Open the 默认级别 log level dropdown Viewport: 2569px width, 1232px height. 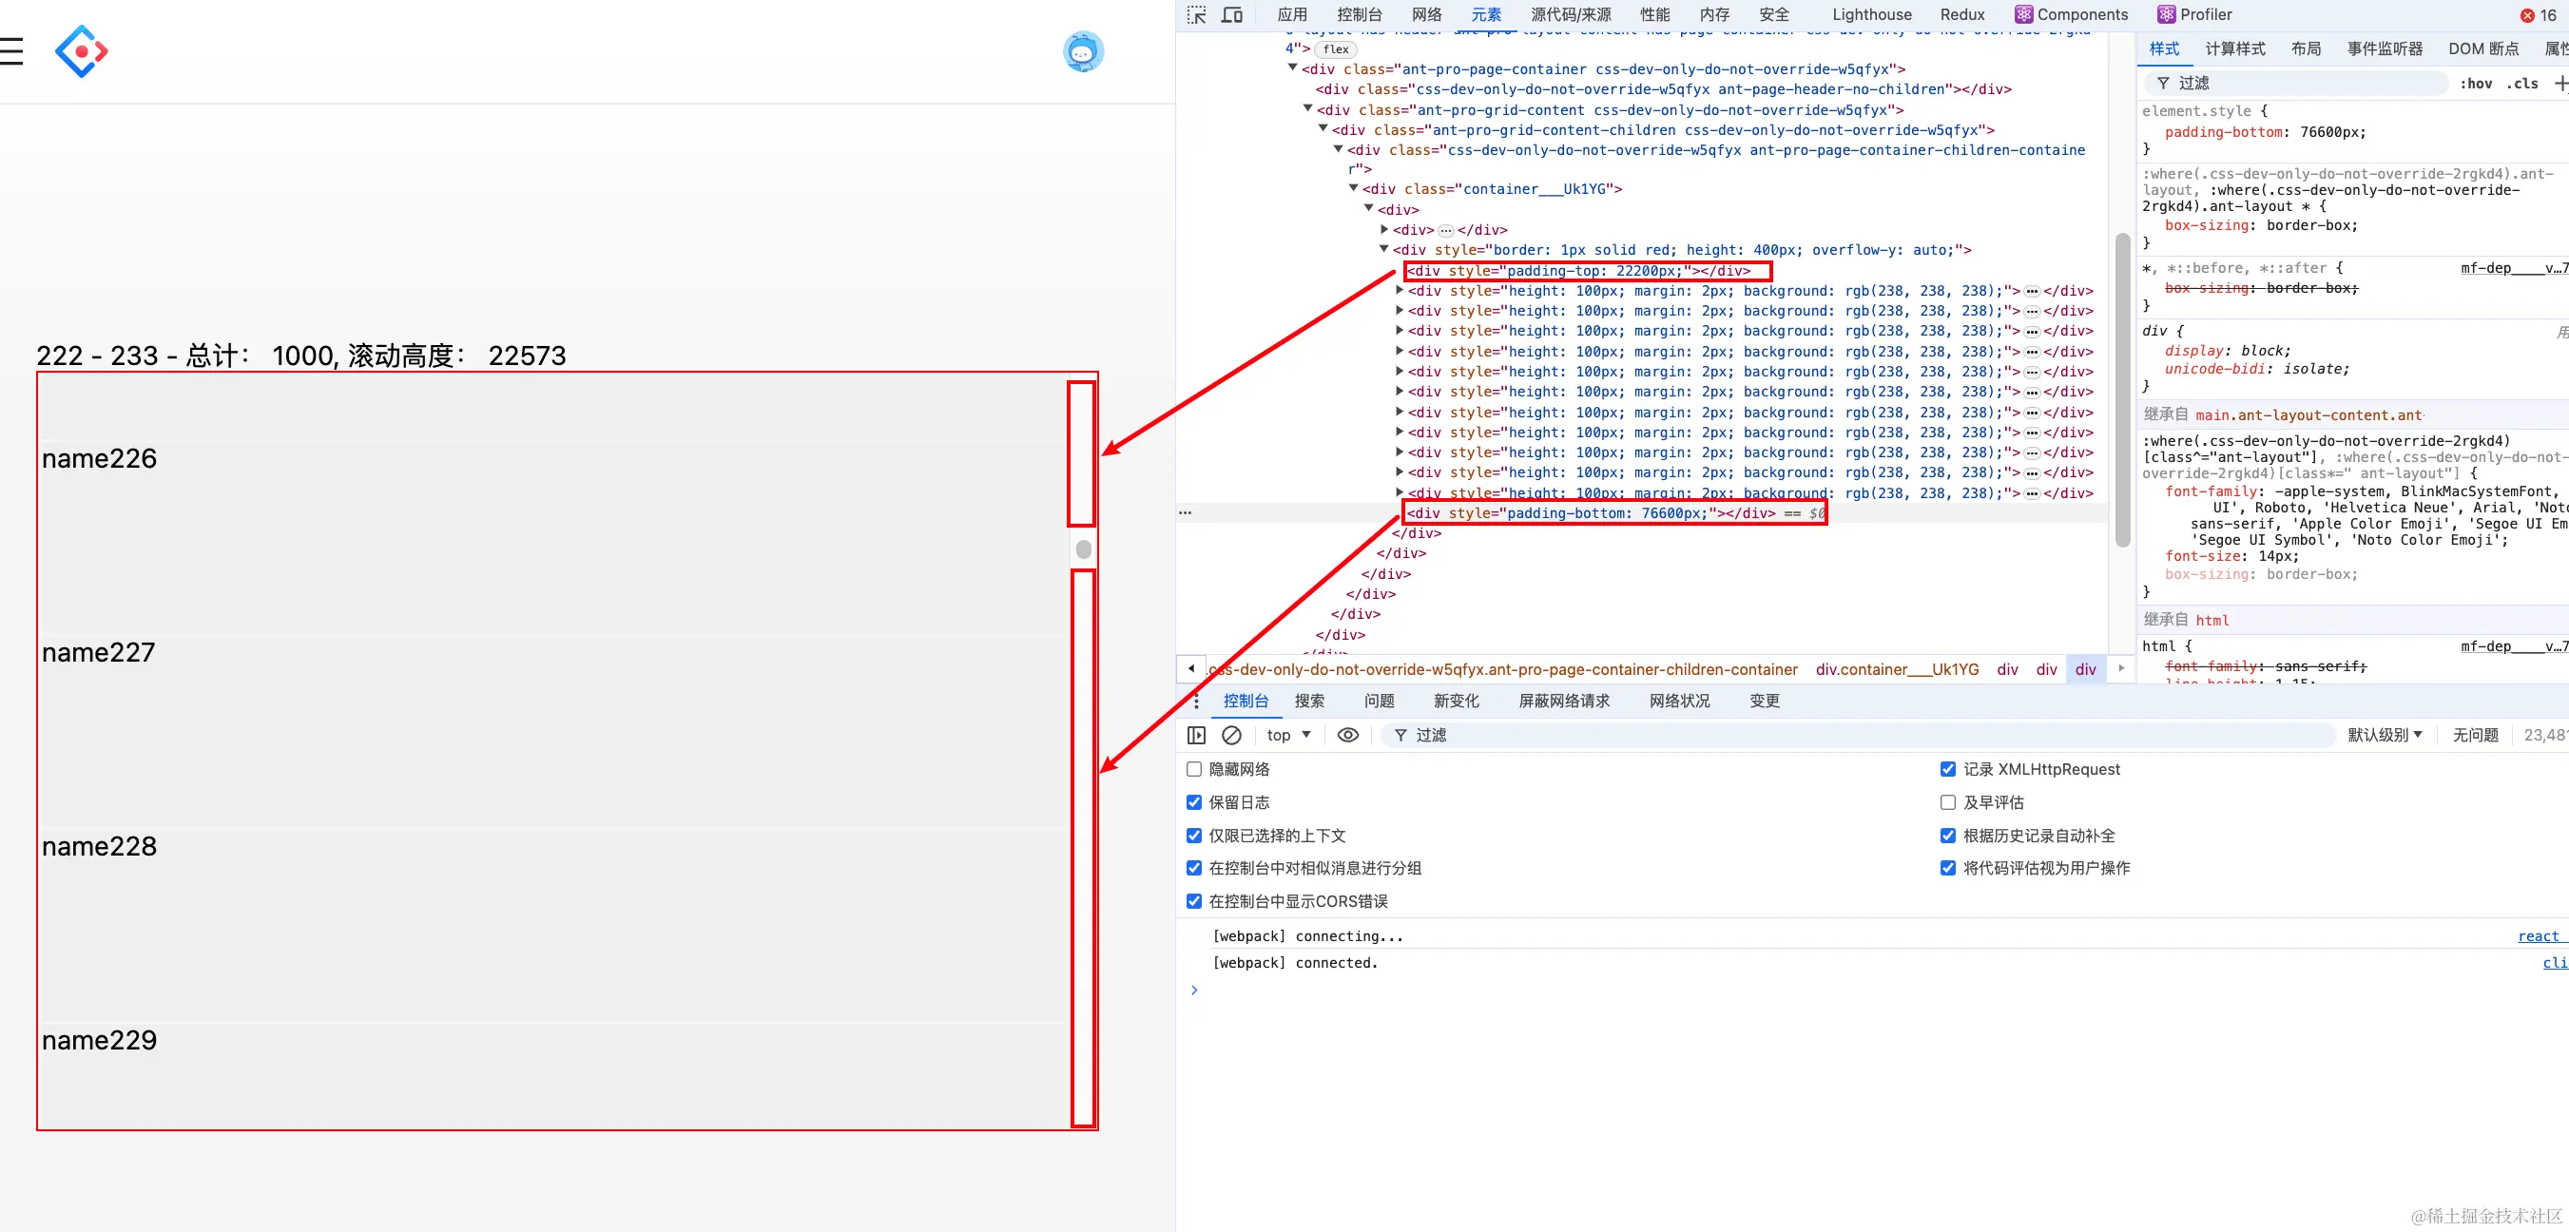coord(2385,735)
